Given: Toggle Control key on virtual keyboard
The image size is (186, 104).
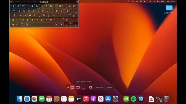Looking at the screenshot, I should coord(17,25).
